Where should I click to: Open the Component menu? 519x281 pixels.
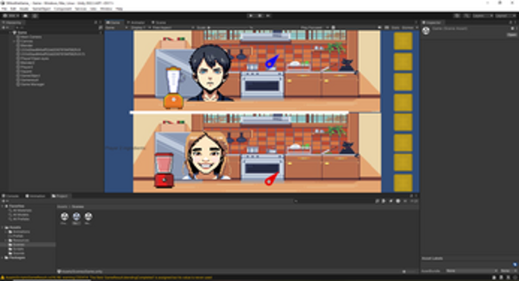click(63, 8)
